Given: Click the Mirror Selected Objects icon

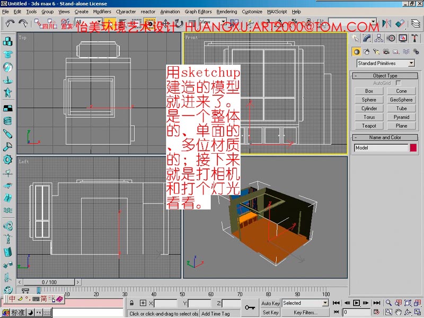Looking at the screenshot, I should click(x=387, y=24).
